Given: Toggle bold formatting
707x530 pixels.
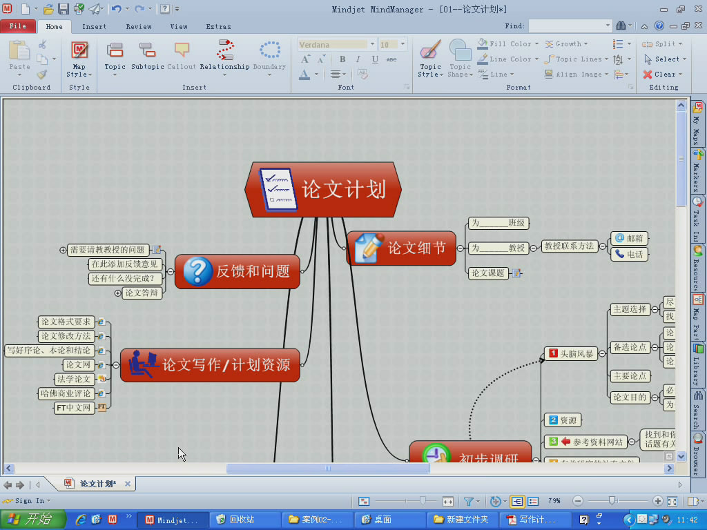Looking at the screenshot, I should pos(342,59).
